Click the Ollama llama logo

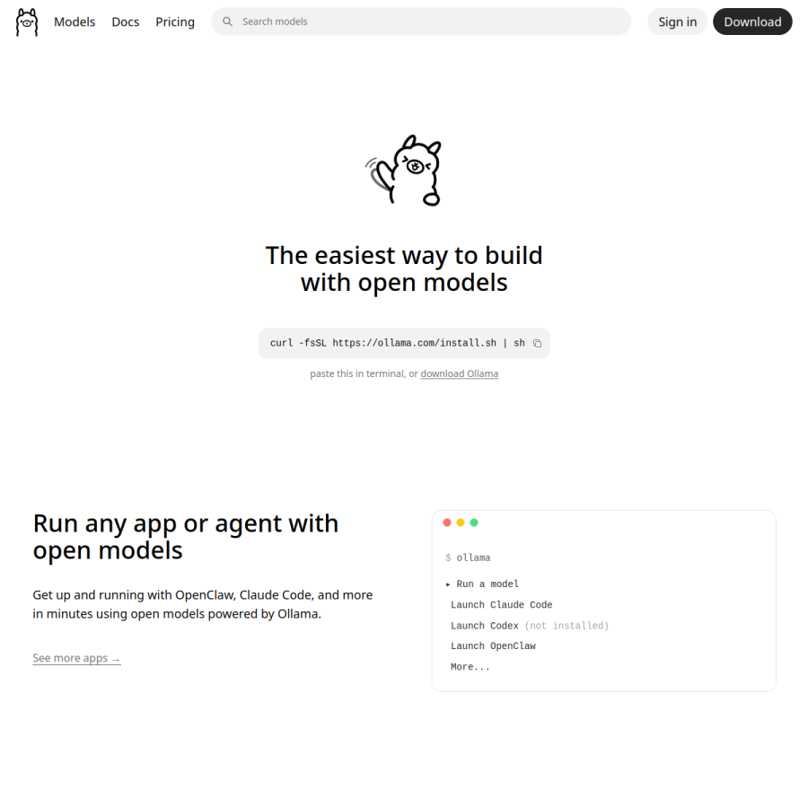click(27, 22)
